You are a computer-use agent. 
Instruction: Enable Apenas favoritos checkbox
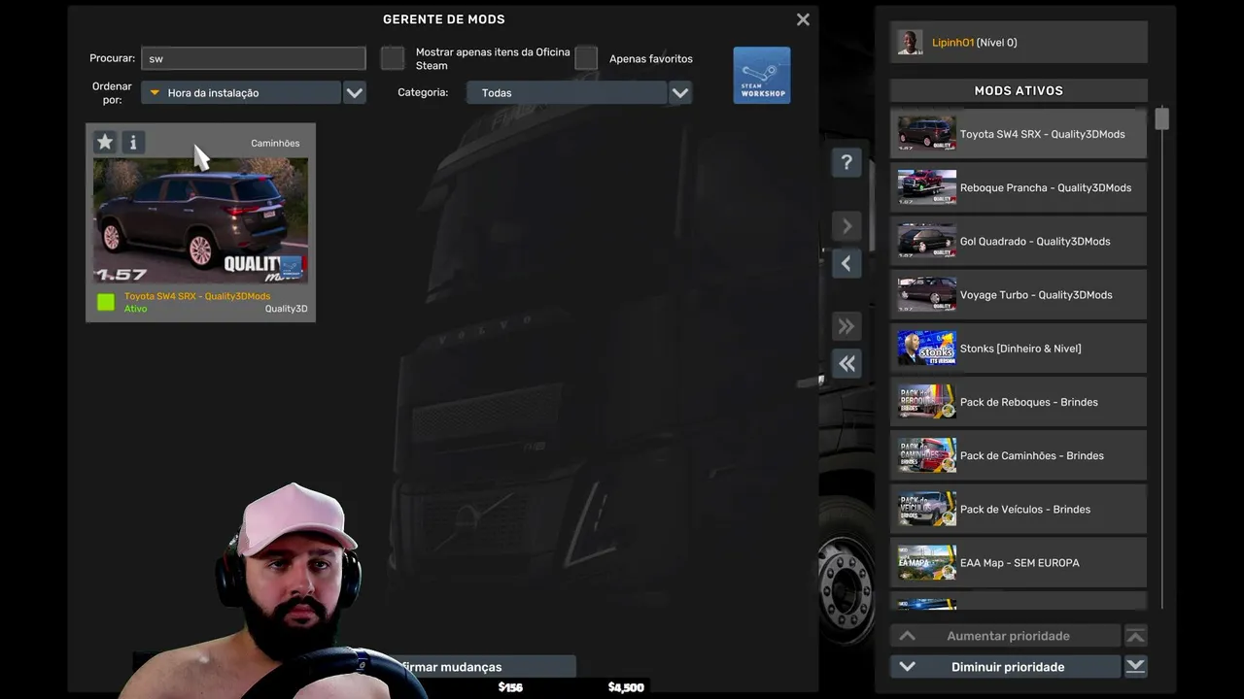(586, 58)
